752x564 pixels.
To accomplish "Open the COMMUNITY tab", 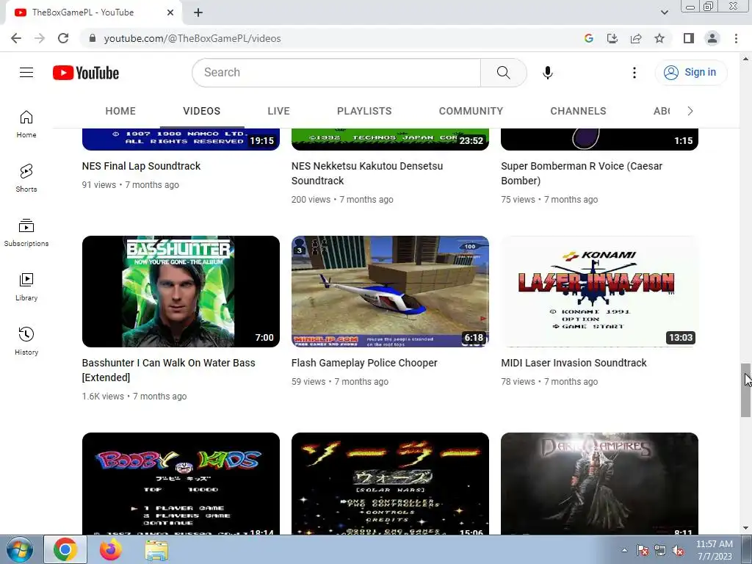I will point(471,112).
